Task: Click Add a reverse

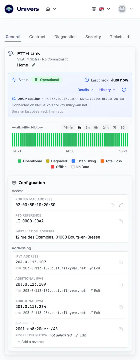Action: [31, 342]
